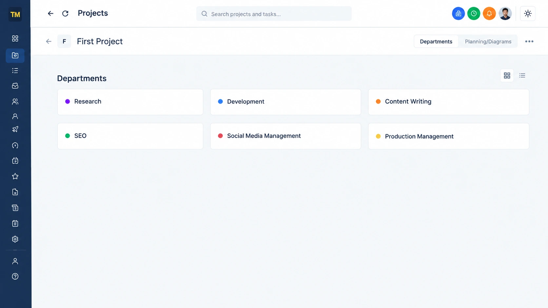Screen dimensions: 548x308
Task: Select the Projects folder icon in sidebar
Action: [15, 55]
